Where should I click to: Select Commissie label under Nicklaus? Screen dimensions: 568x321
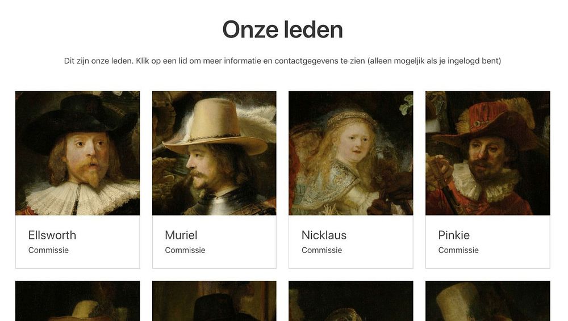(x=321, y=250)
